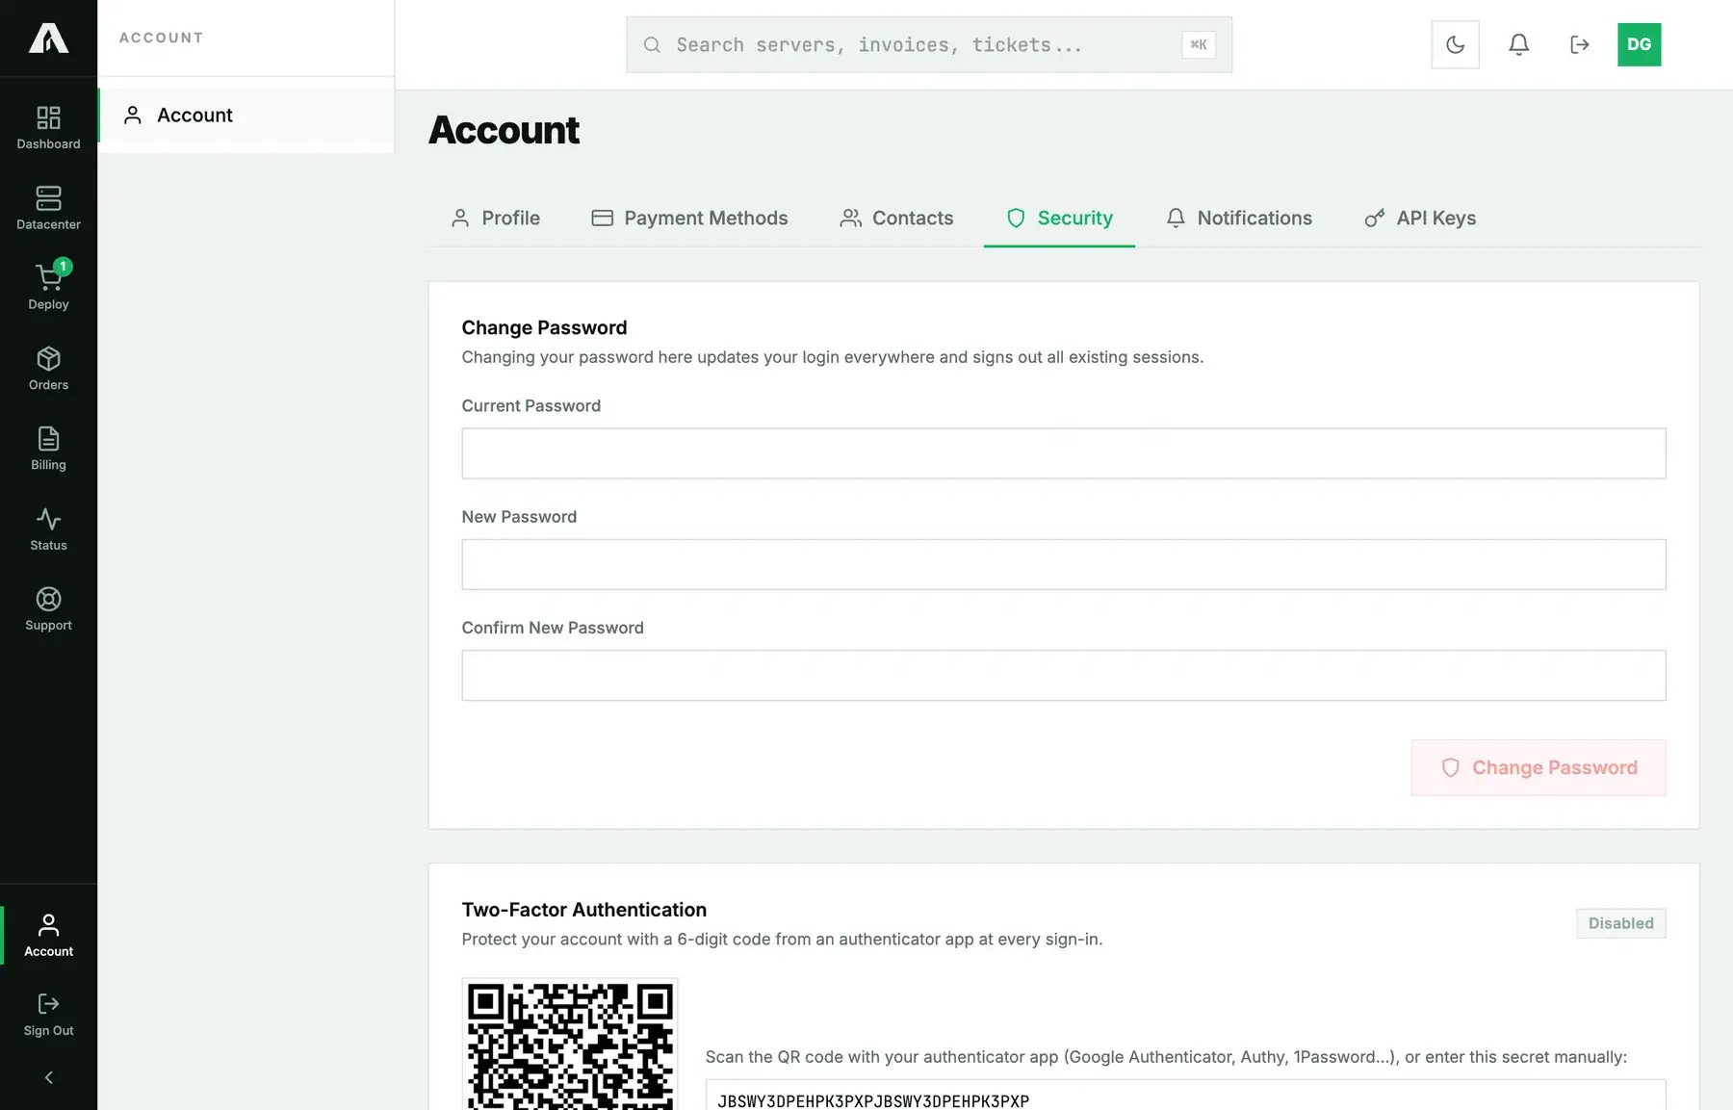Screen dimensions: 1733x1110
Task: Click the two-factor QR code image
Action: point(570,1045)
